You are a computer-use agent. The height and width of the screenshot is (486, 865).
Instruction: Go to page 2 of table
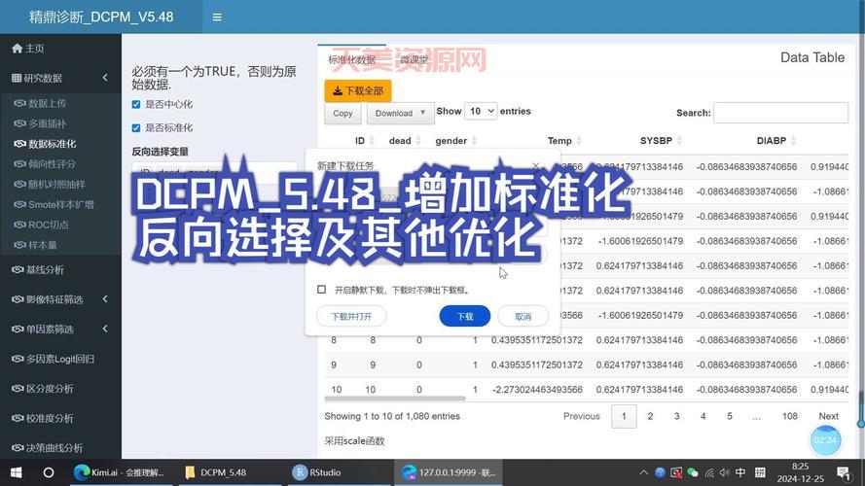pos(650,416)
